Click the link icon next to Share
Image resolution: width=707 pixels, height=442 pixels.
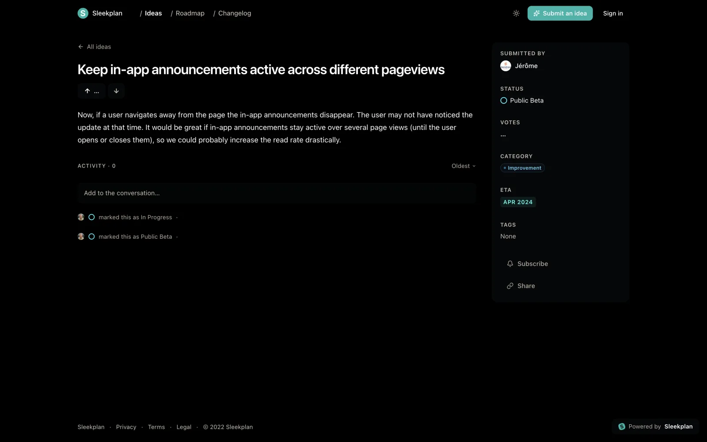[510, 286]
